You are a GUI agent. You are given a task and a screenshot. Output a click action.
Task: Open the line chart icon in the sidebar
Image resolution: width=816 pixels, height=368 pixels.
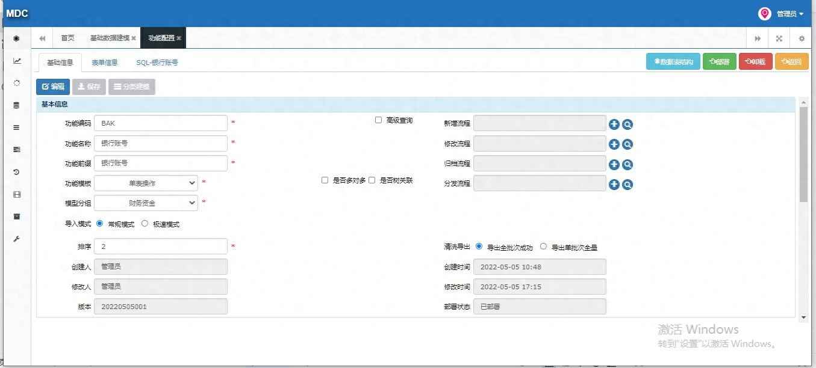(17, 61)
